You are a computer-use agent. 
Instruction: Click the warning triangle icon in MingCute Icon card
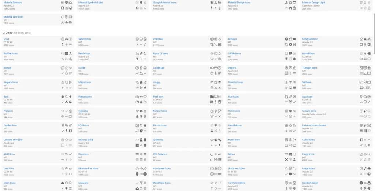coord(365,39)
